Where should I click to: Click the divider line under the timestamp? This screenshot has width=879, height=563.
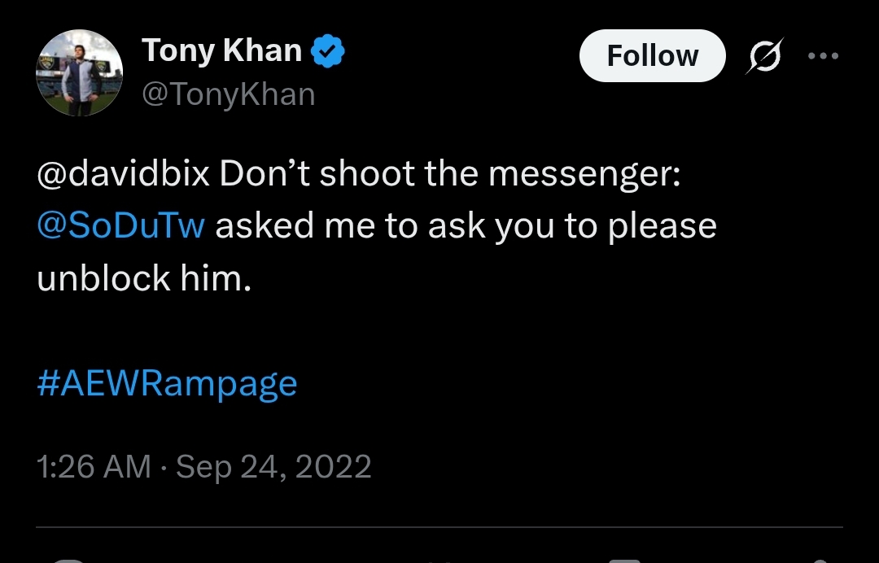click(x=439, y=527)
